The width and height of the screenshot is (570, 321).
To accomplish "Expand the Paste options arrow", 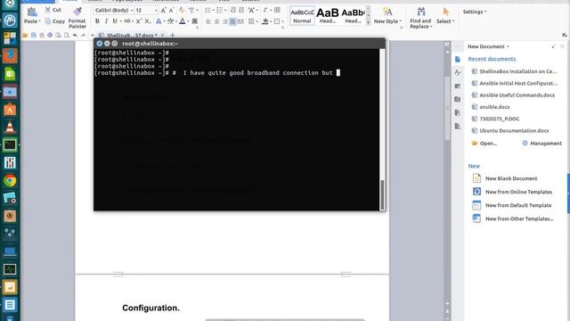I will 39,21.
